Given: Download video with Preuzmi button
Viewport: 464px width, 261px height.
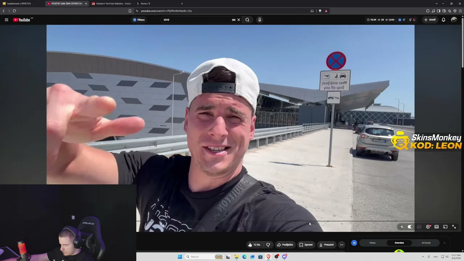Looking at the screenshot, I should [327, 245].
